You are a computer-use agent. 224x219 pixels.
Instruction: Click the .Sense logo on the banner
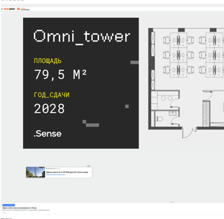[x=47, y=134]
